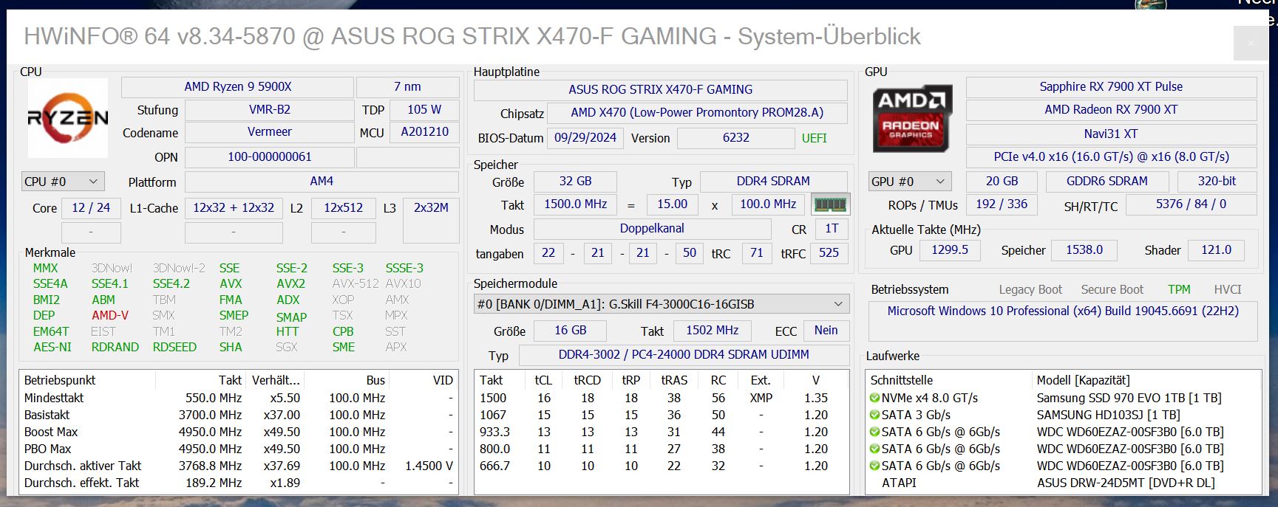1278x507 pixels.
Task: Click the MCU value A201210
Action: [424, 132]
